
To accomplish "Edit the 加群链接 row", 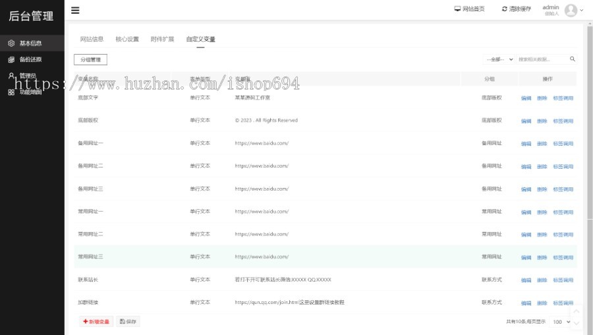I will pos(526,303).
